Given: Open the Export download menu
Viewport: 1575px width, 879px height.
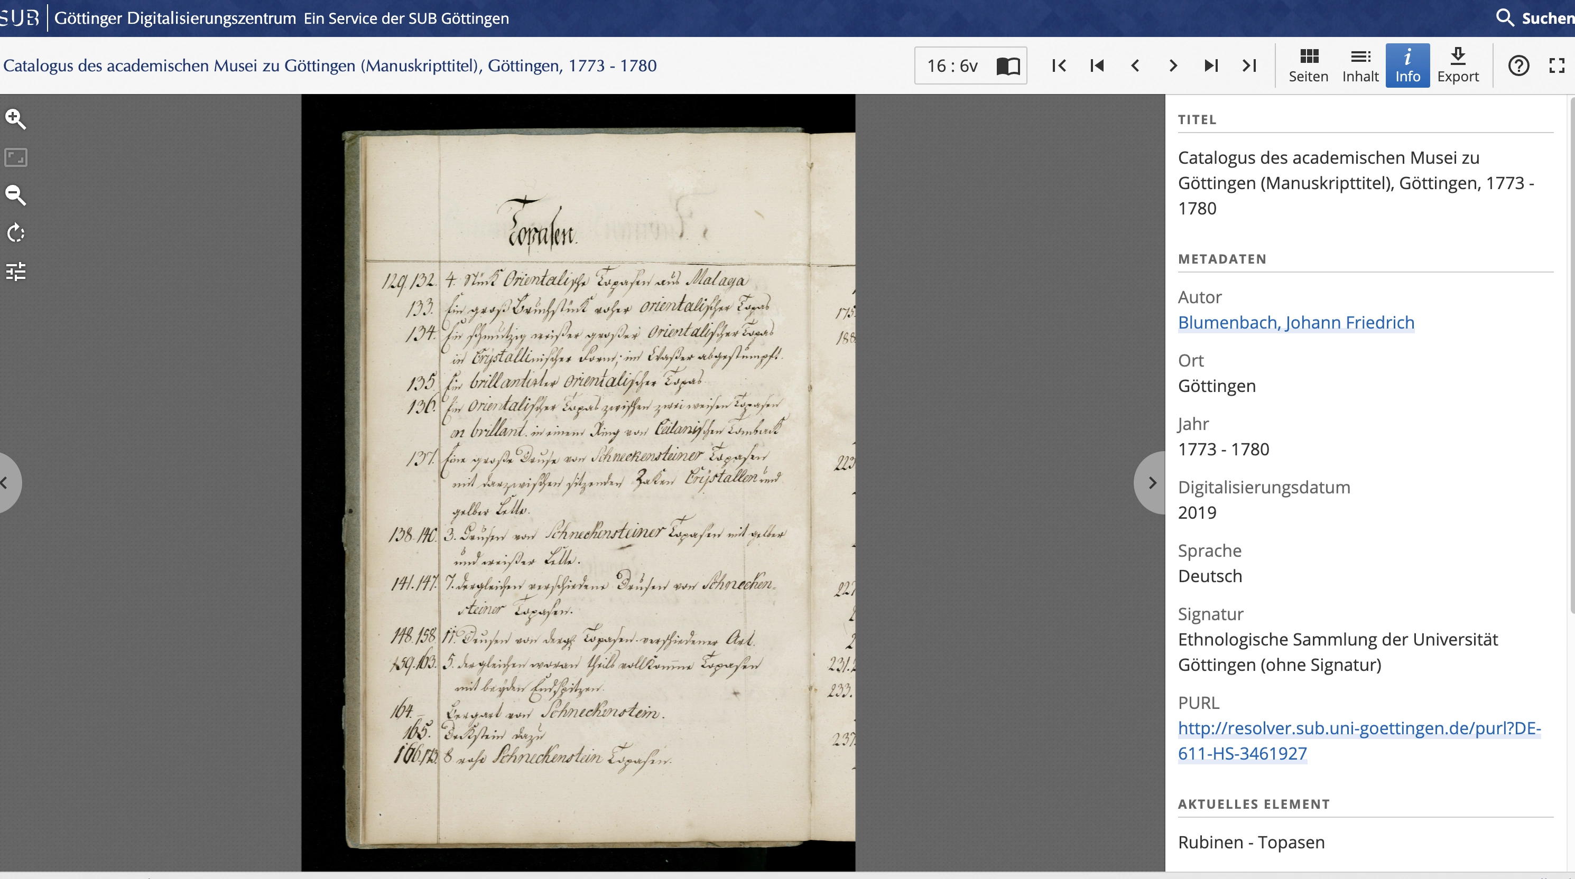Looking at the screenshot, I should [1458, 66].
